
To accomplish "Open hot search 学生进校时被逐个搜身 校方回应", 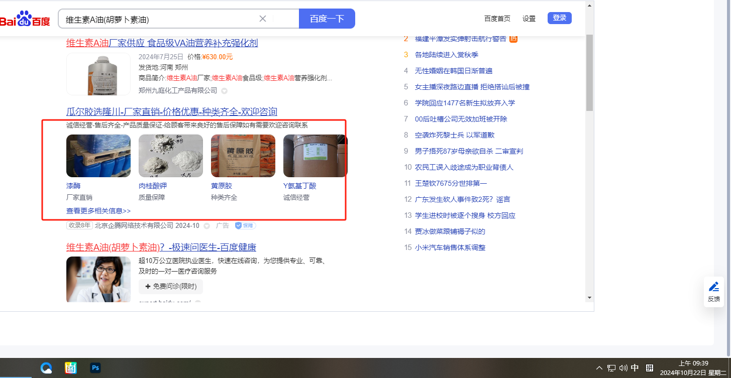I will (465, 215).
